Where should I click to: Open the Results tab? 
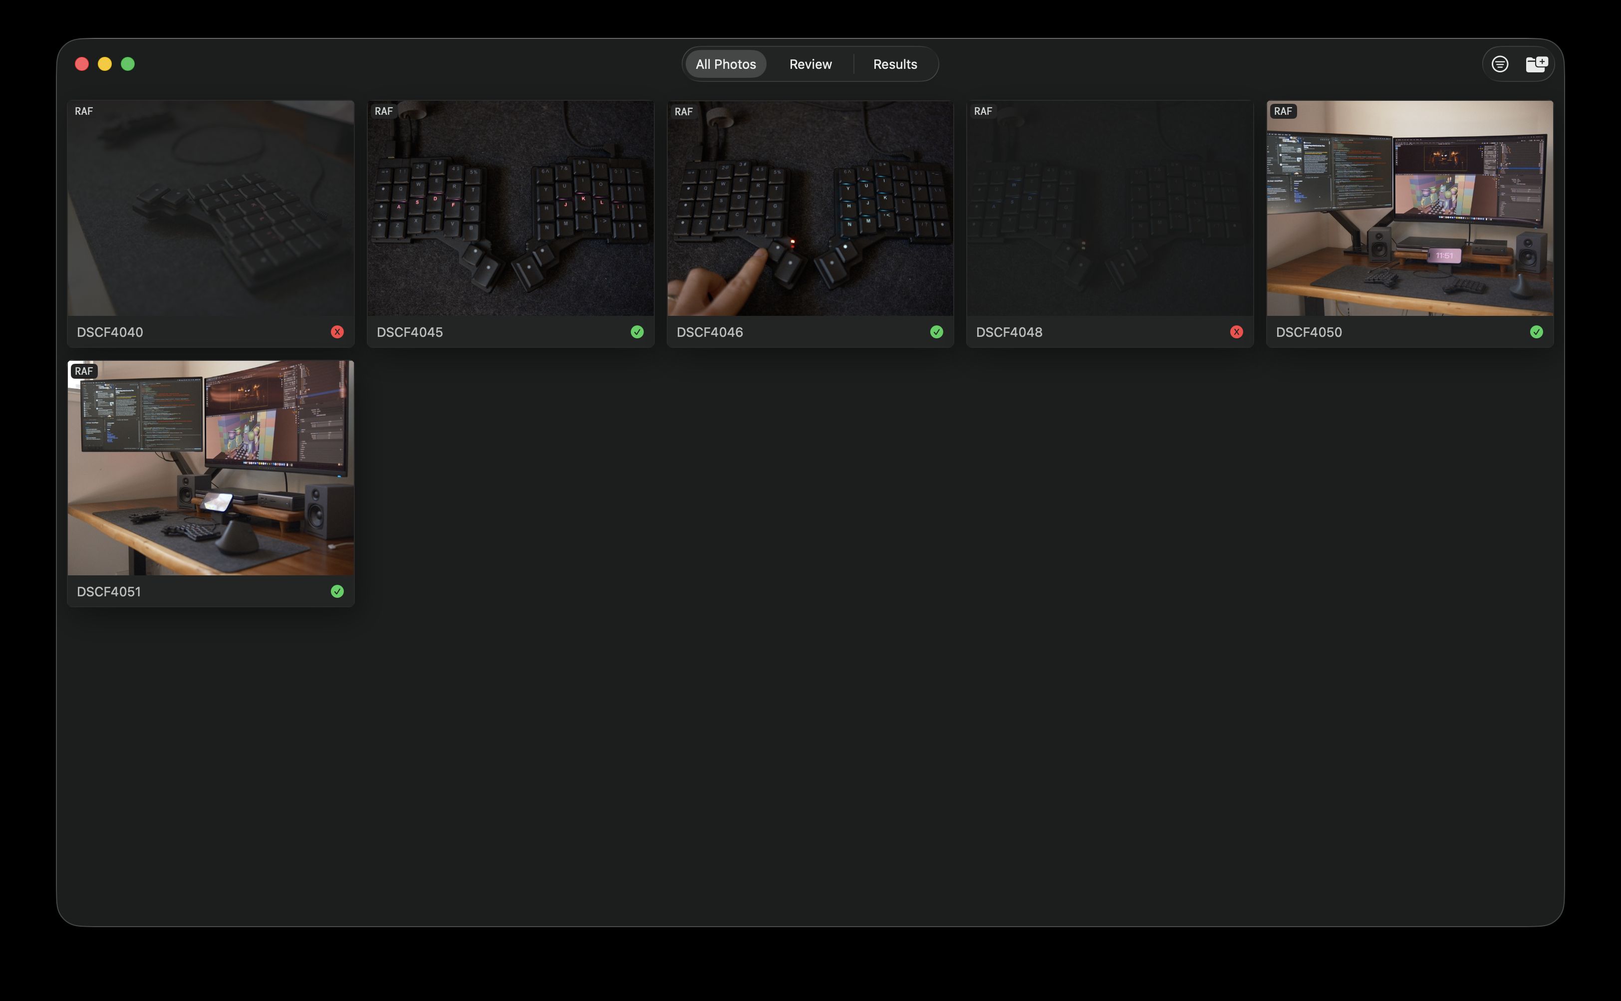(x=895, y=63)
